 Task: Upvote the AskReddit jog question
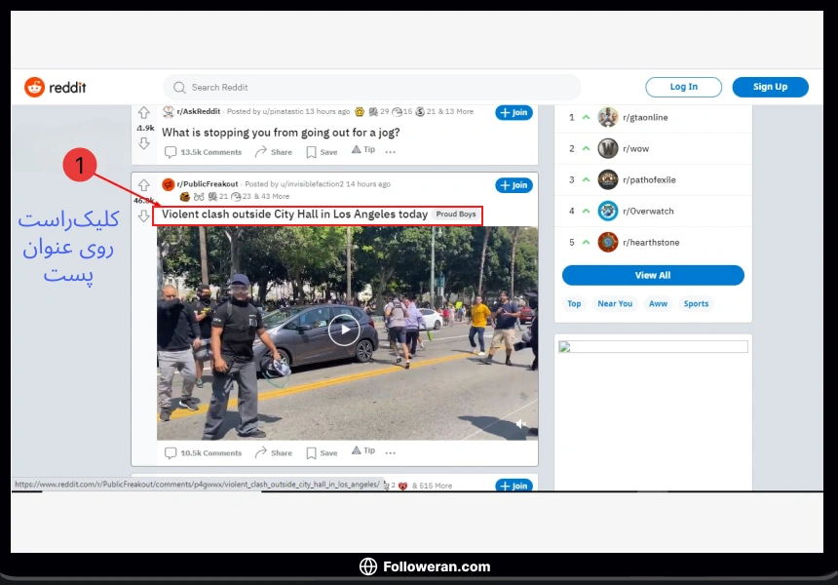click(x=144, y=111)
